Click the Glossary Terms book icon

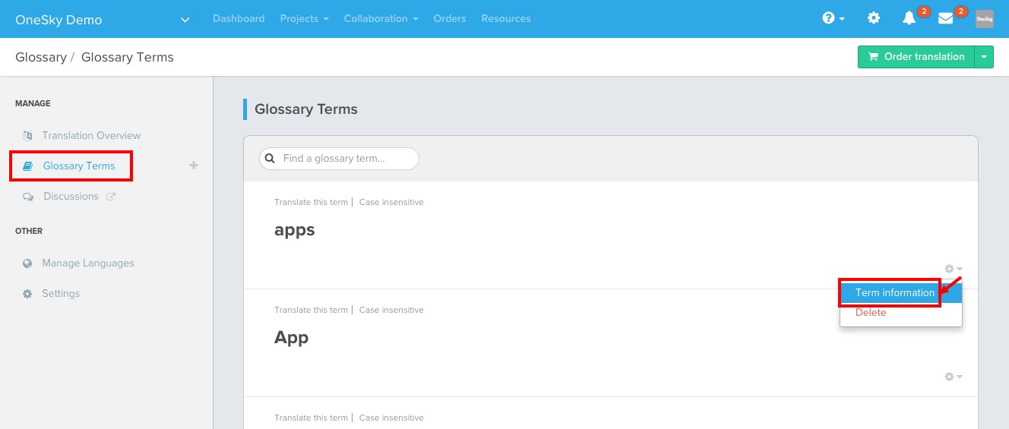28,166
